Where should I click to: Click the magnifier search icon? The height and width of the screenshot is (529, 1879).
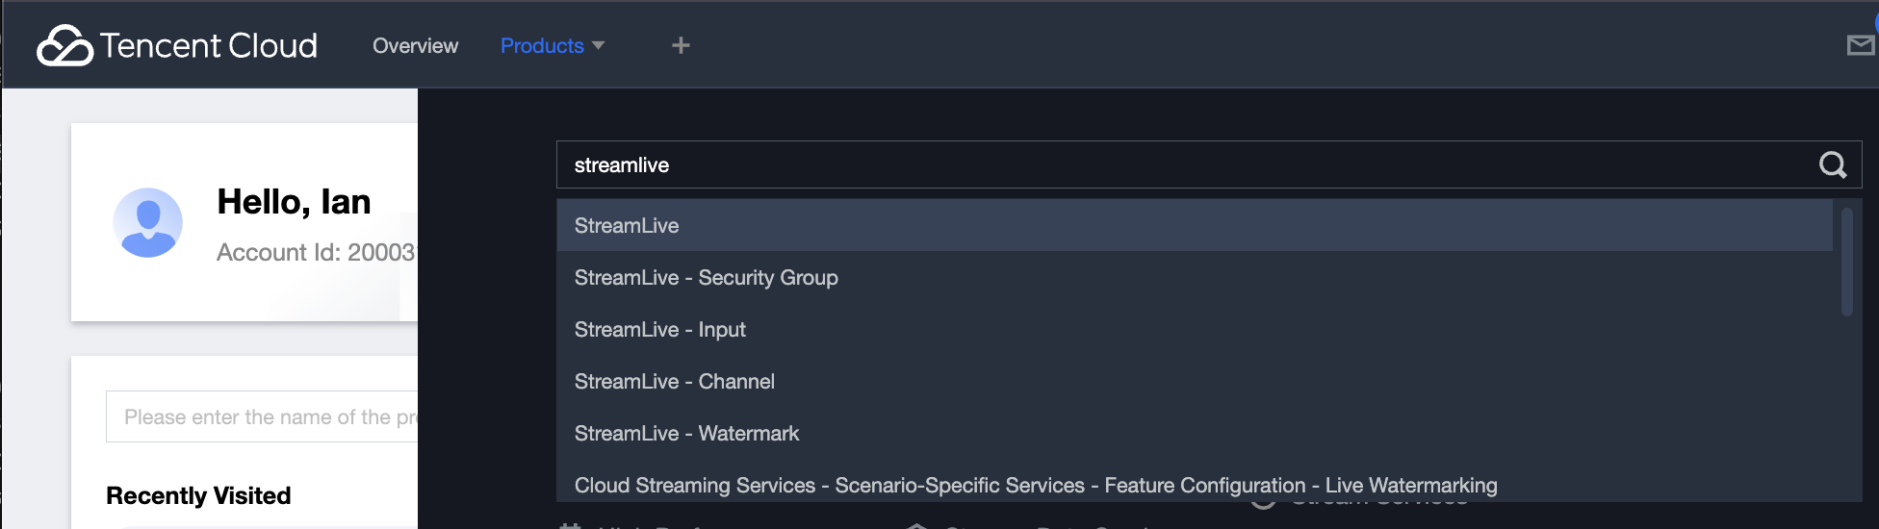pos(1833,165)
